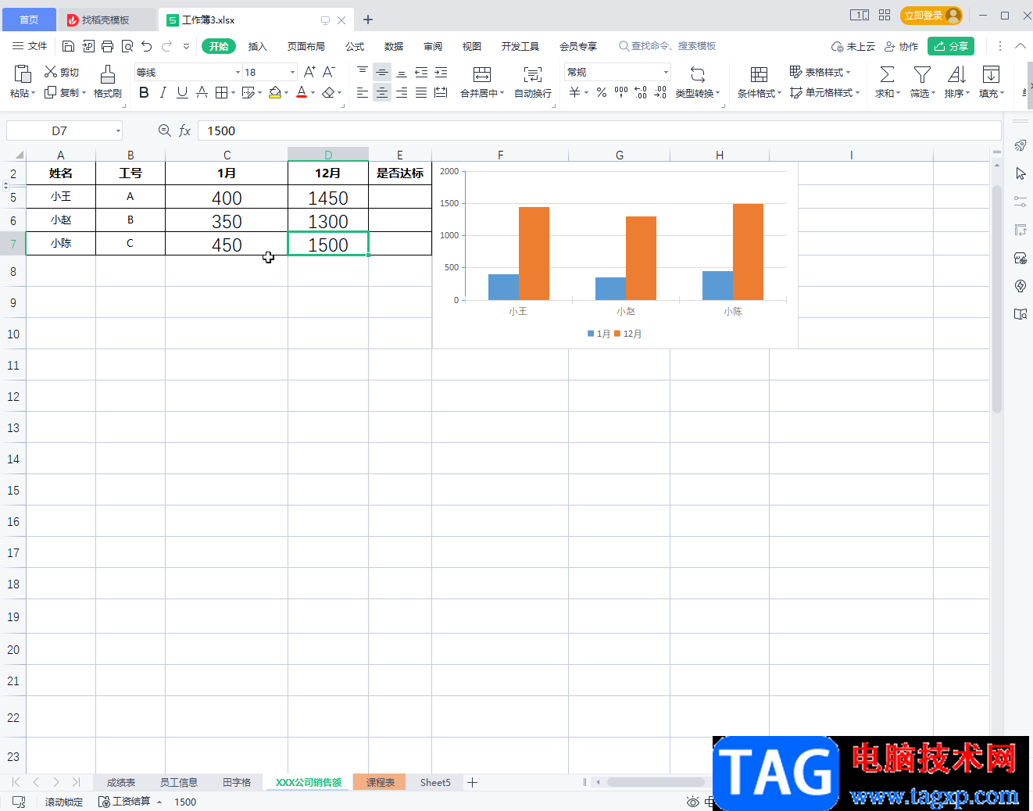
Task: Toggle top vertical alignment
Action: pyautogui.click(x=362, y=72)
